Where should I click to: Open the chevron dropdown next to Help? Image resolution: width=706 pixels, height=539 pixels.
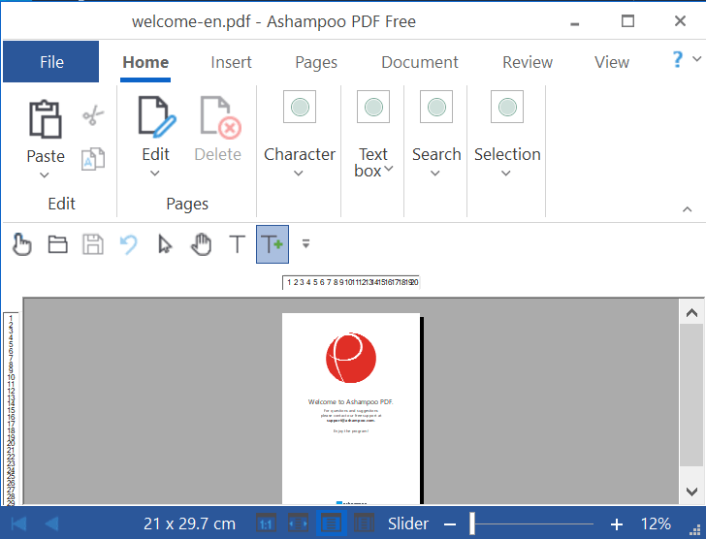pyautogui.click(x=697, y=59)
